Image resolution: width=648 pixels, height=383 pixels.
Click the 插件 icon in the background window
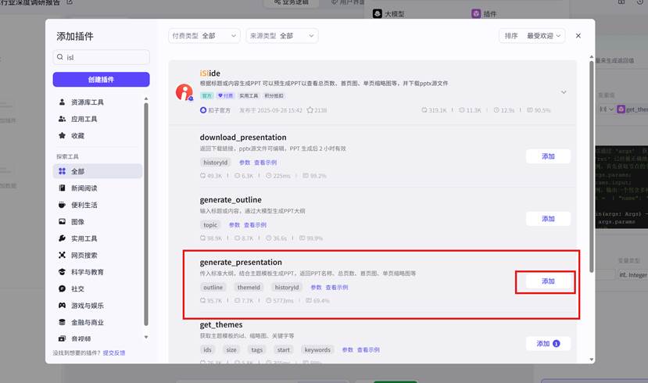tap(476, 13)
